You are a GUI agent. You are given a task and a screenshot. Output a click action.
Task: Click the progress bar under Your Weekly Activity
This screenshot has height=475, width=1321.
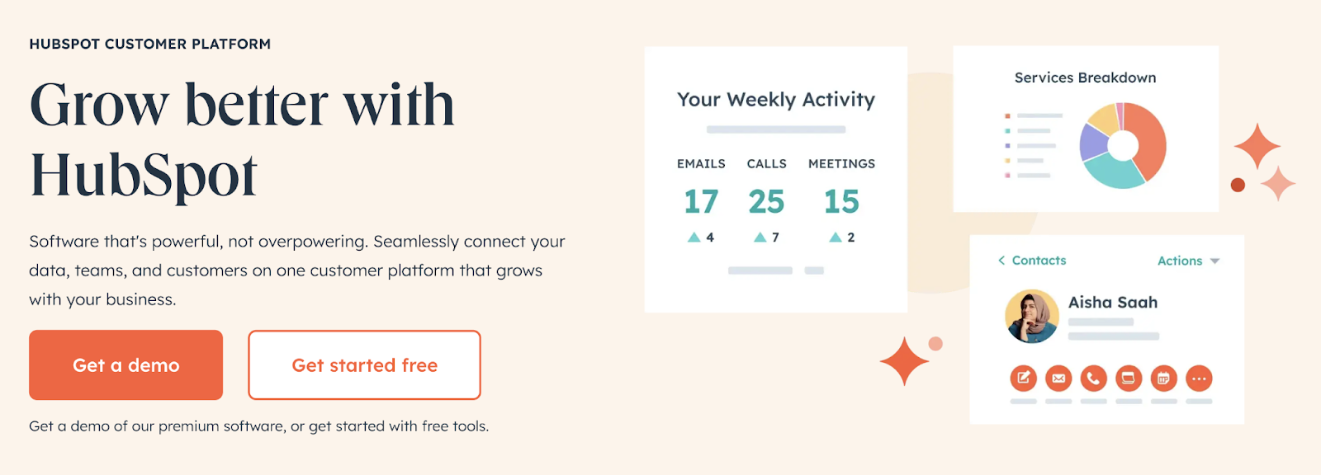pos(774,129)
